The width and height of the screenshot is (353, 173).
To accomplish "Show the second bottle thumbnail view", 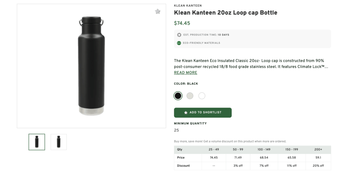I will tap(59, 142).
